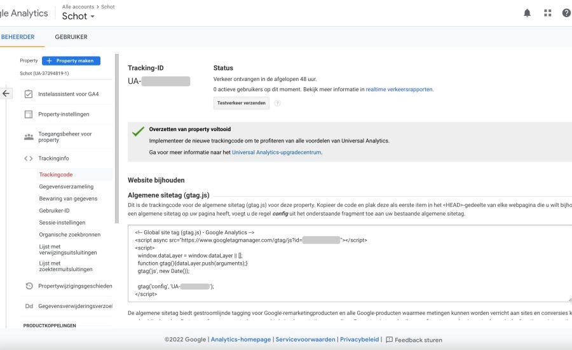Image resolution: width=572 pixels, height=350 pixels.
Task: Open the Google apps grid icon
Action: [547, 13]
